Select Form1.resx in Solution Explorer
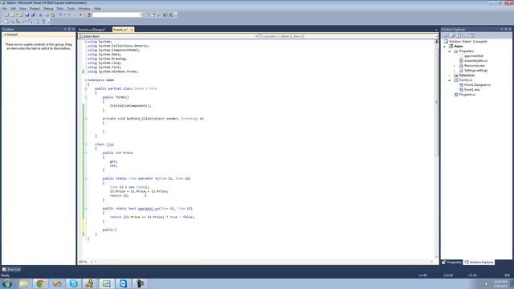The width and height of the screenshot is (514, 289). pyautogui.click(x=471, y=90)
